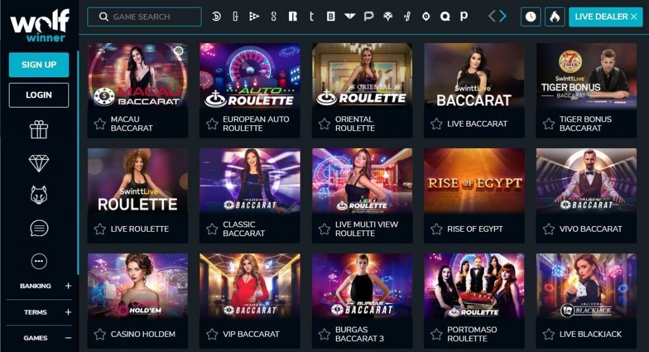Favorite Oriental Roulette with its star

click(x=324, y=123)
